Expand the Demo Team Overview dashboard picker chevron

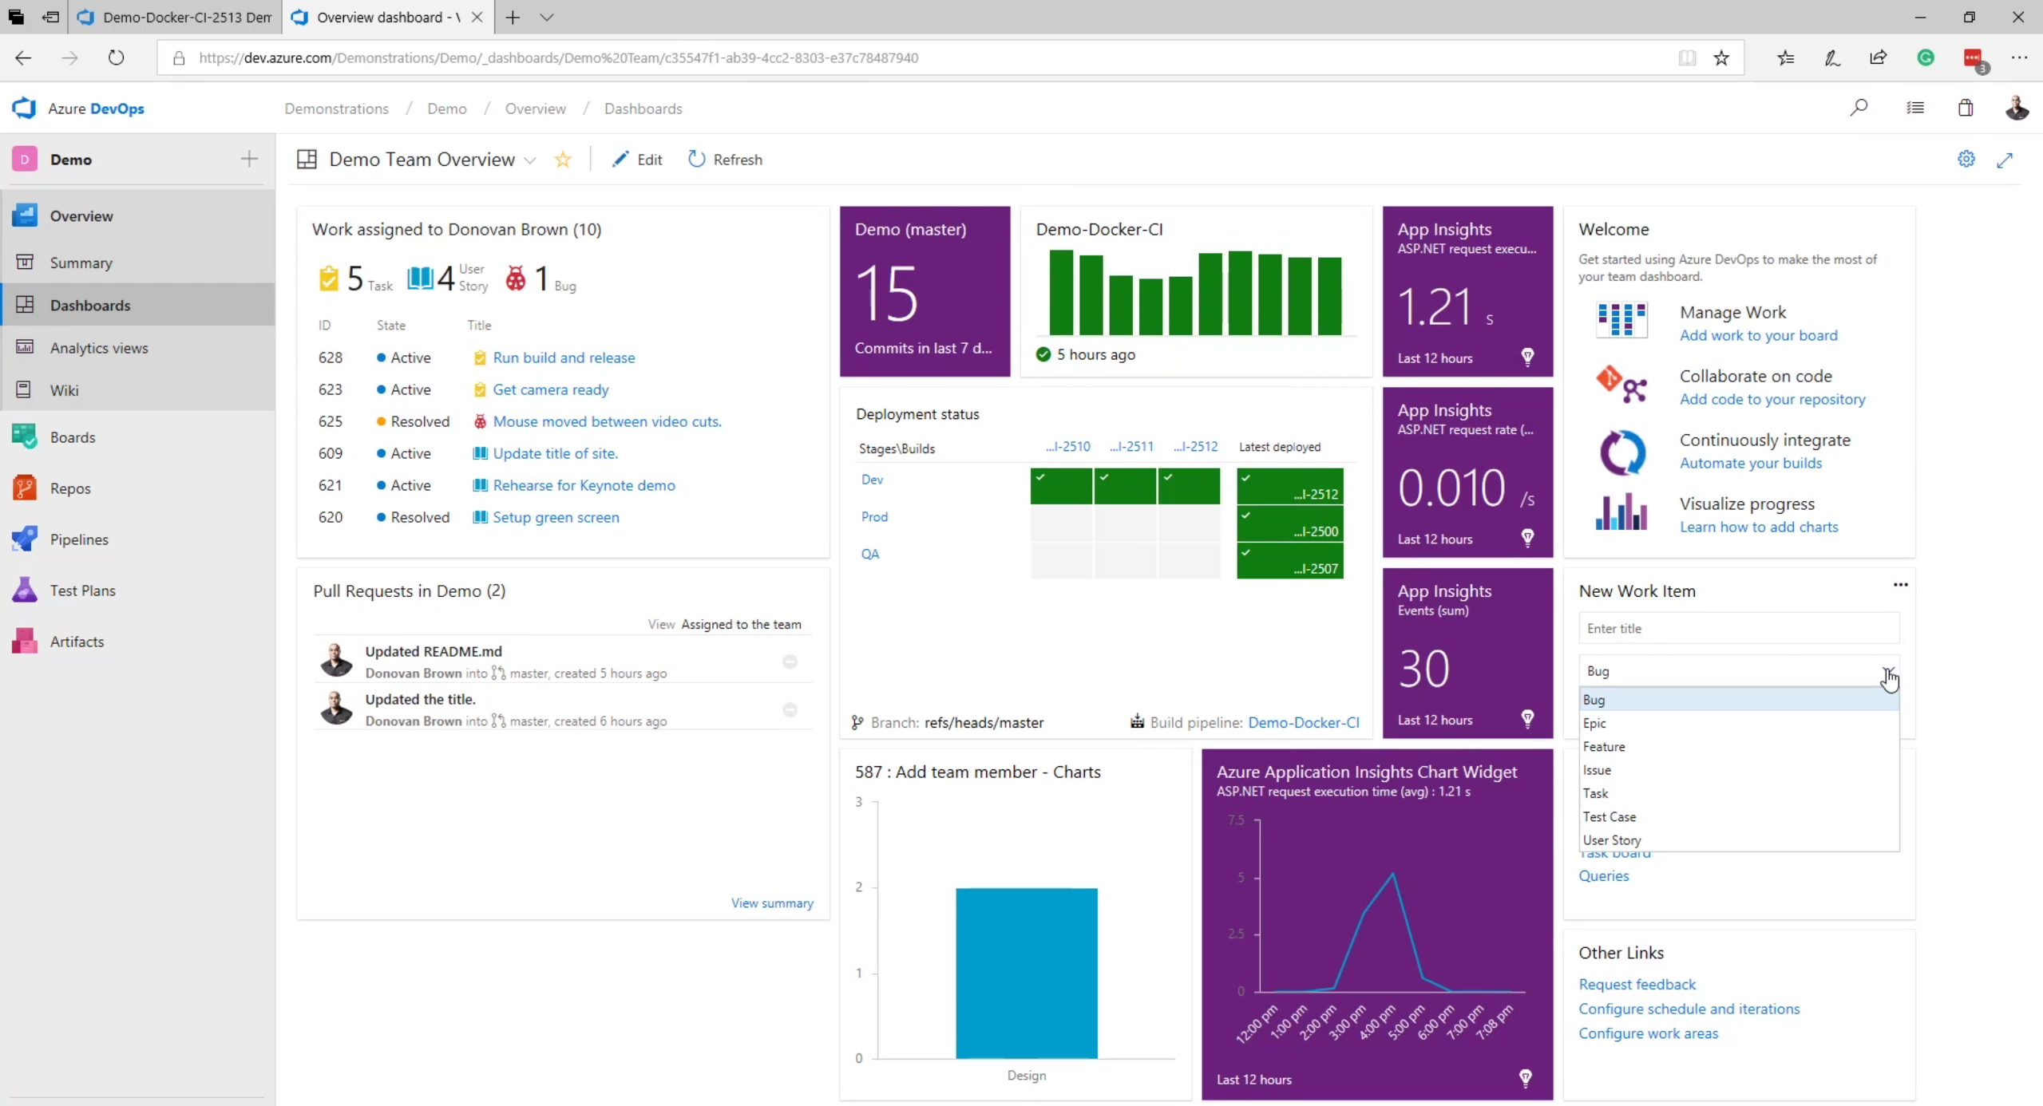tap(530, 160)
